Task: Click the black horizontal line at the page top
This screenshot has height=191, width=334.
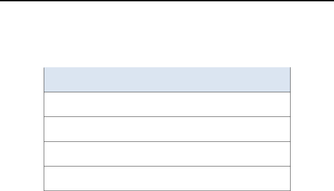Action: (167, 1)
